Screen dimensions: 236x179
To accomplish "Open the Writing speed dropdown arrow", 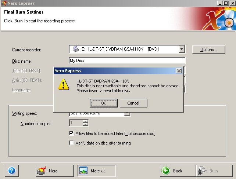I will tap(127, 114).
